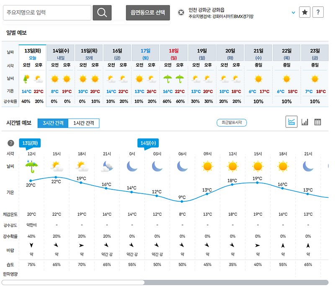Expand the location dropdown chevron
This screenshot has width=335, height=287.
tap(294, 13)
